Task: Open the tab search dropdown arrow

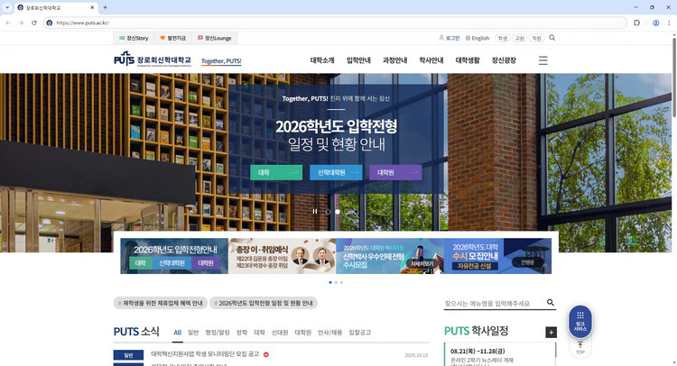Action: tap(7, 7)
